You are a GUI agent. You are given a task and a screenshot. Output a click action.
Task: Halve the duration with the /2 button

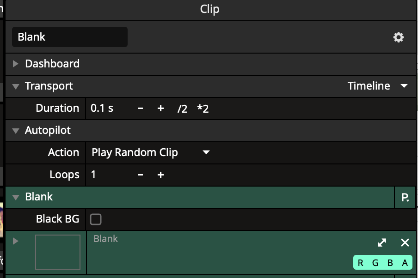click(182, 109)
